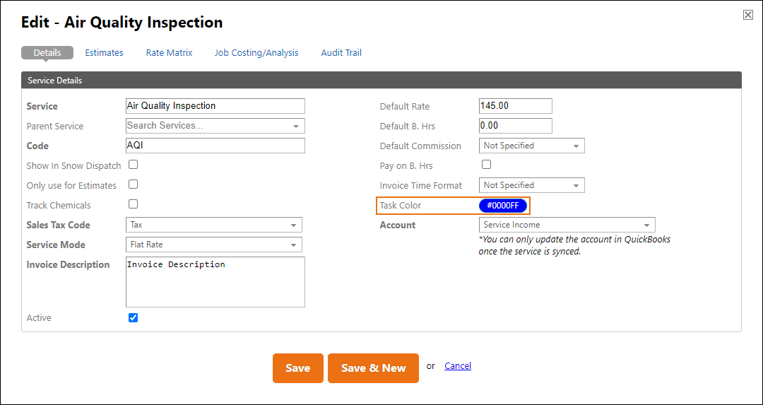This screenshot has height=405, width=763.
Task: Click the Save button
Action: [298, 368]
